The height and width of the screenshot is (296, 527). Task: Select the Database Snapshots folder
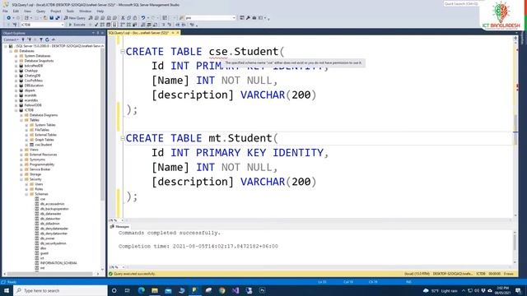point(39,61)
